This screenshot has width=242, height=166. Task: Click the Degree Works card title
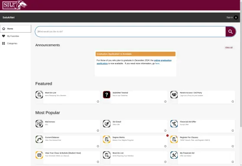(x=118, y=137)
